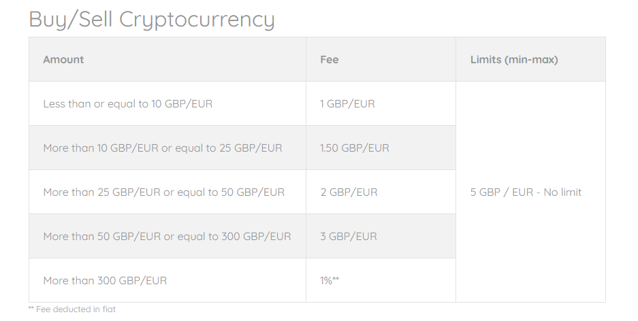The height and width of the screenshot is (321, 638).
Task: Select the 1%** fee cell
Action: point(381,280)
